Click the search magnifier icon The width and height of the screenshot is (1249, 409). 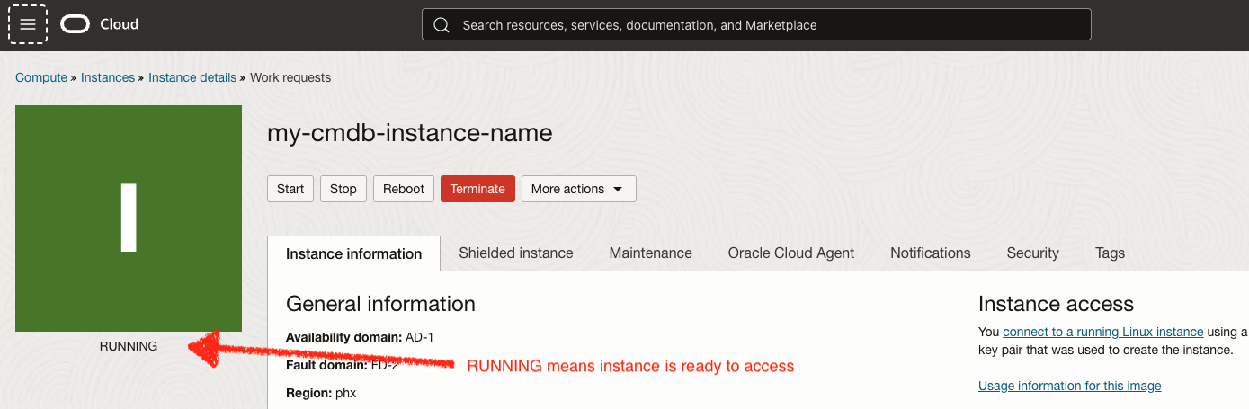pyautogui.click(x=442, y=25)
